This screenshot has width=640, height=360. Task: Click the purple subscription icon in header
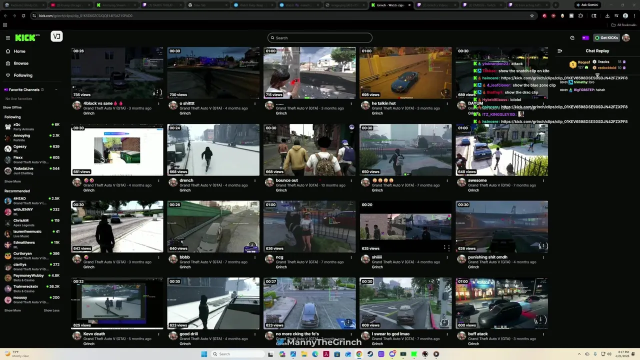click(x=585, y=38)
